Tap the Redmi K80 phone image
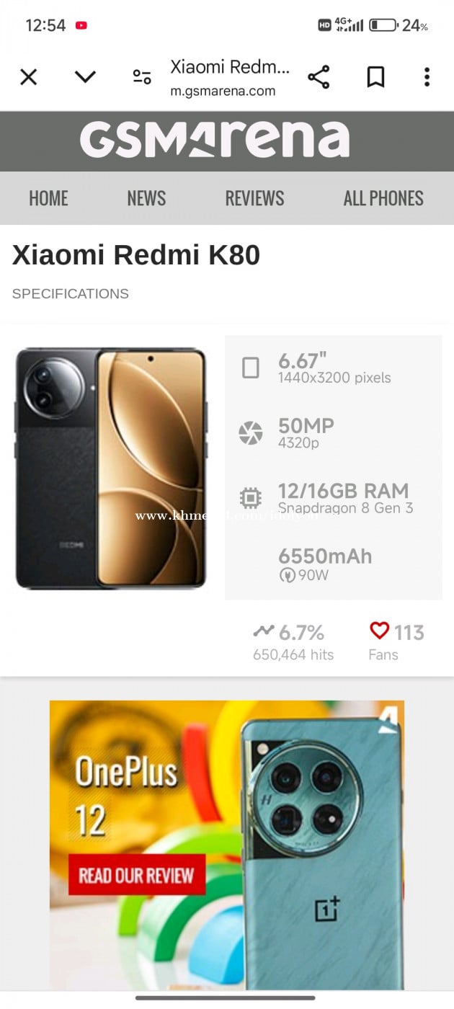454x1009 pixels. (x=111, y=468)
